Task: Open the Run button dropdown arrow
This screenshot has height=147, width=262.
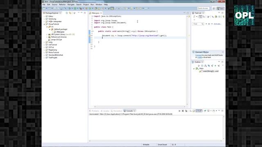Action: (77, 8)
